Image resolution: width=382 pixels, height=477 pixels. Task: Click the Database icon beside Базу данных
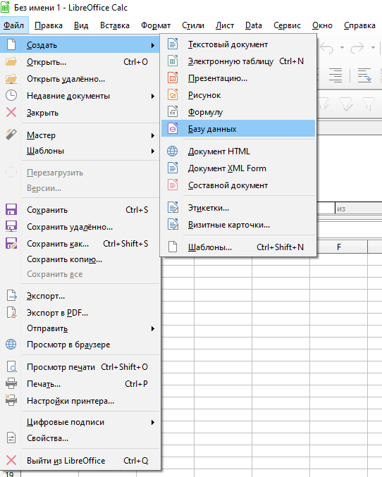(x=173, y=129)
